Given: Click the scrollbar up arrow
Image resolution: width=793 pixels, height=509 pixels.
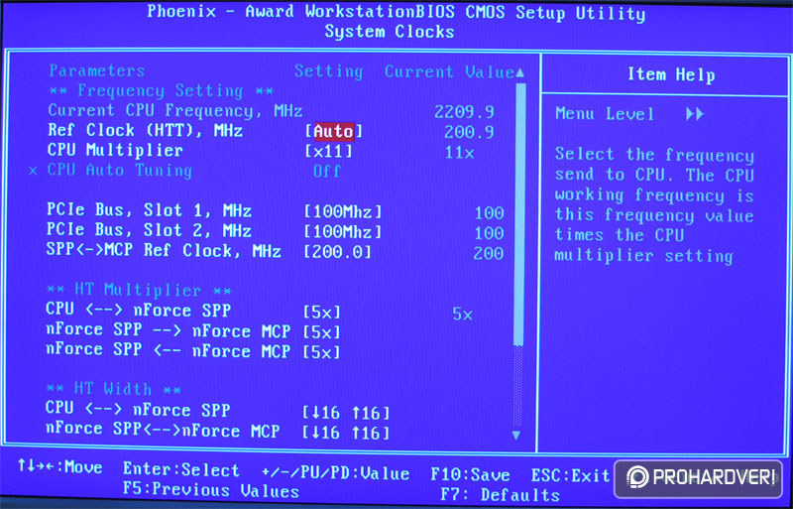Looking at the screenshot, I should point(519,73).
